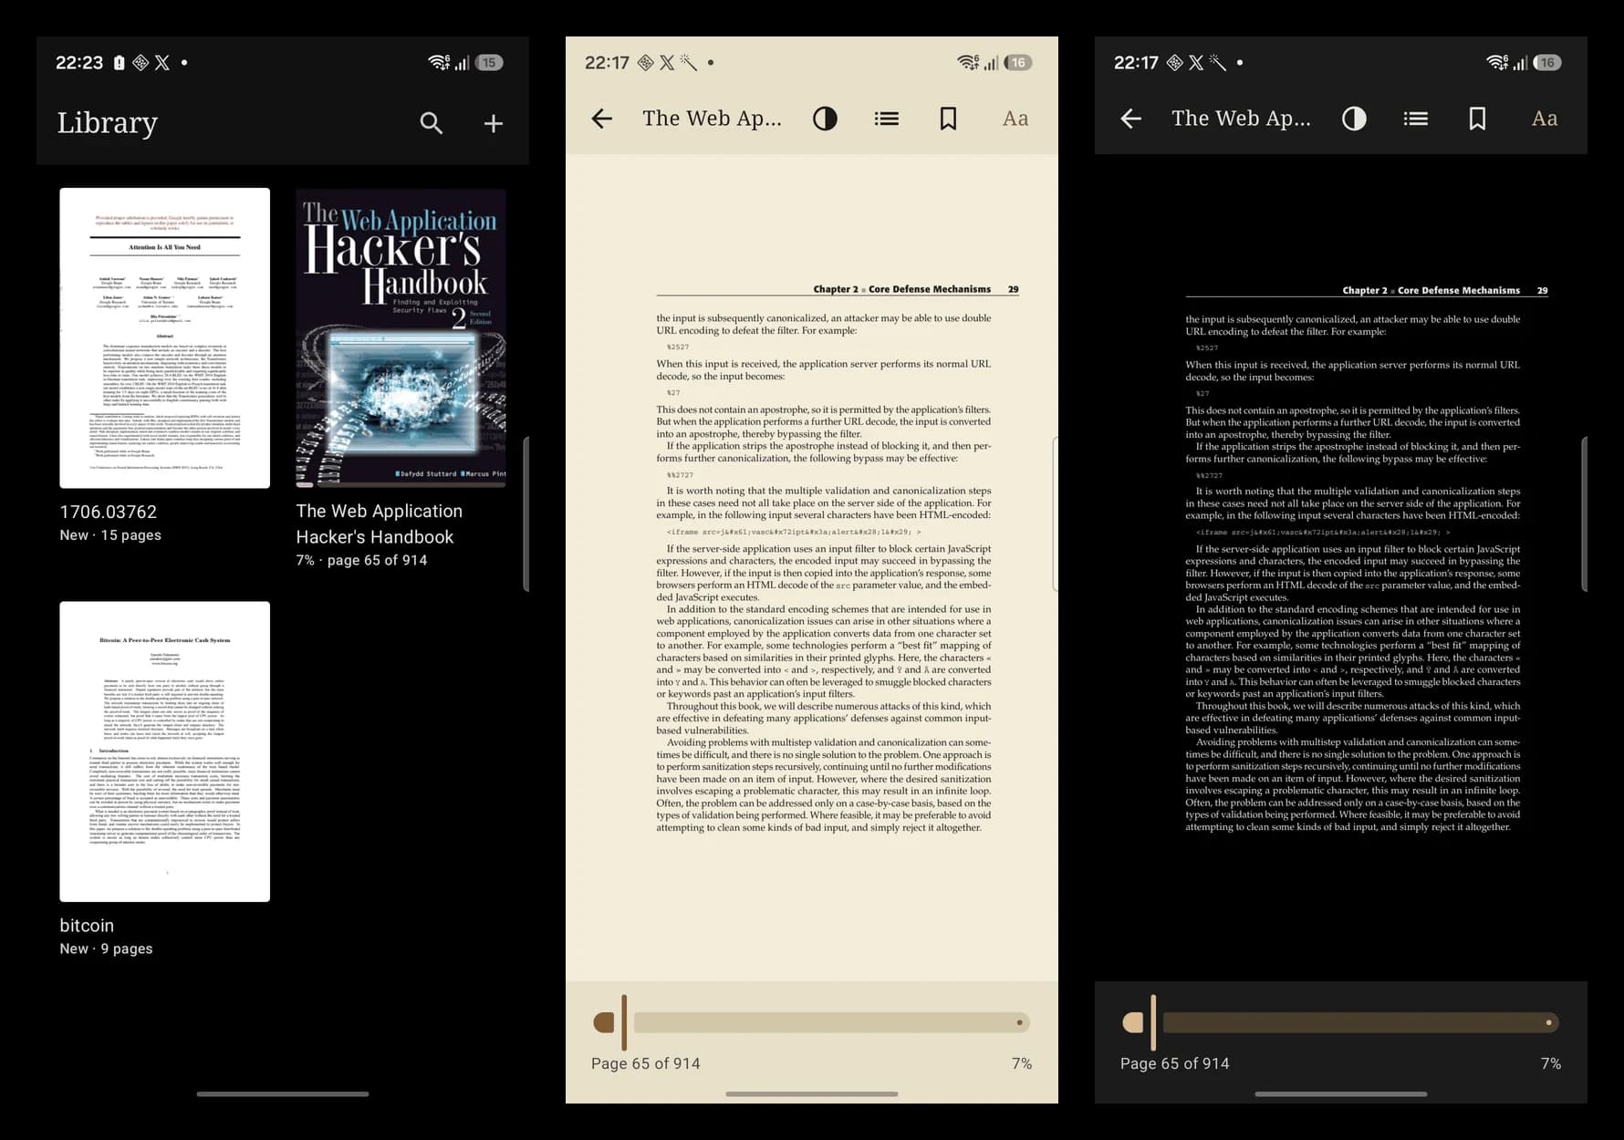Toggle contrast theme in dark reader
Viewport: 1624px width, 1140px height.
click(x=1354, y=119)
